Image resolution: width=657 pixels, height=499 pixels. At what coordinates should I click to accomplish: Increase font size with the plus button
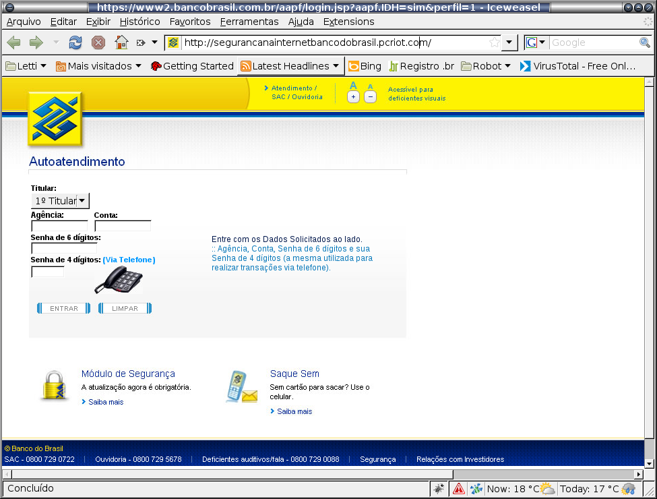coord(353,97)
